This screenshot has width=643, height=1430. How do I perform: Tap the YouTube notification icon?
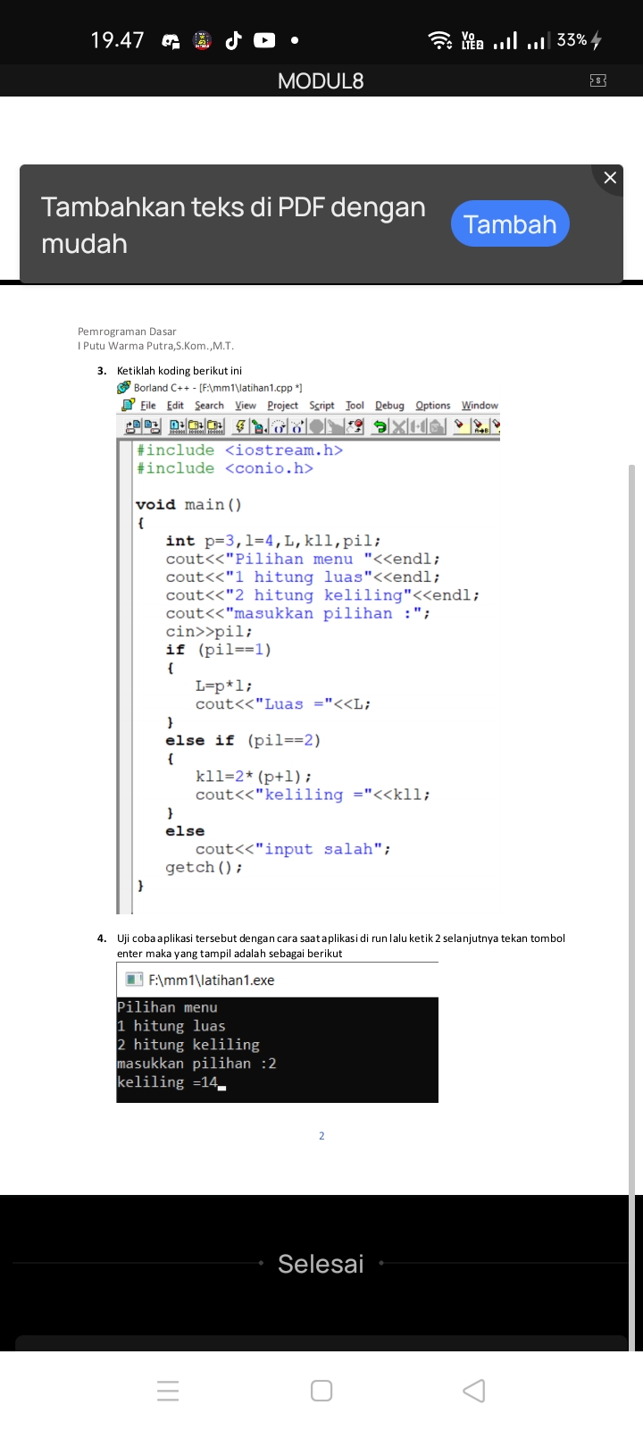(264, 40)
